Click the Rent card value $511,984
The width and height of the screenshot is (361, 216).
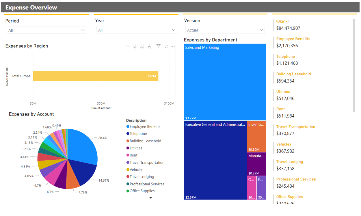tap(285, 116)
